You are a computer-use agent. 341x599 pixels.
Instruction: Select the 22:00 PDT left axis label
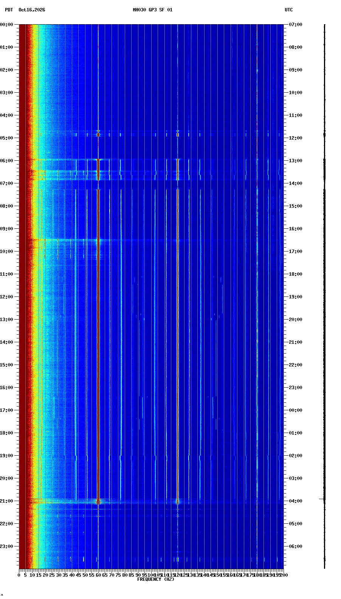(x=6, y=524)
